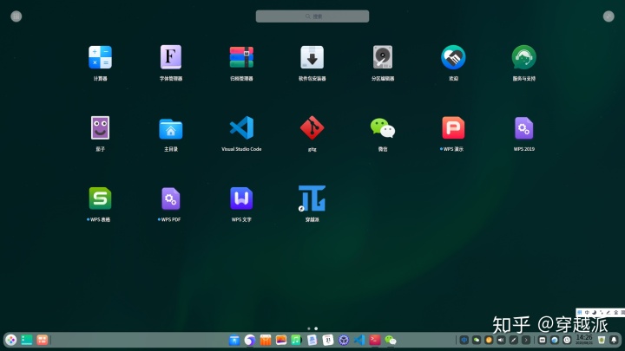This screenshot has height=351, width=625.
Task: Open the red terminal dock icon
Action: tap(375, 341)
